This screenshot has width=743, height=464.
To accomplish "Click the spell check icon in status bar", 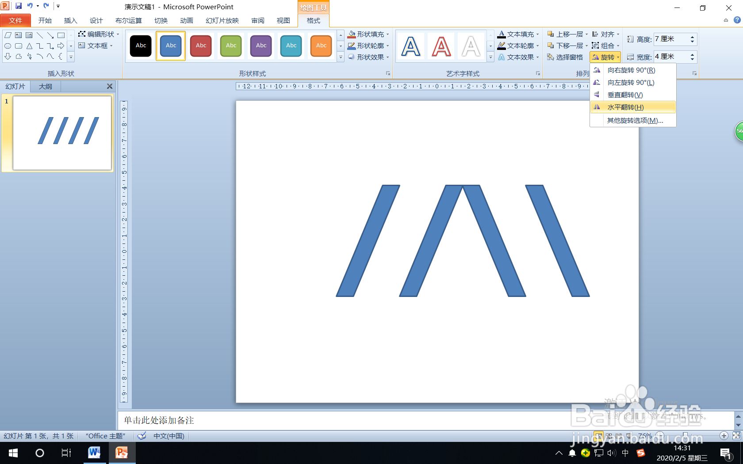I will click(x=142, y=436).
